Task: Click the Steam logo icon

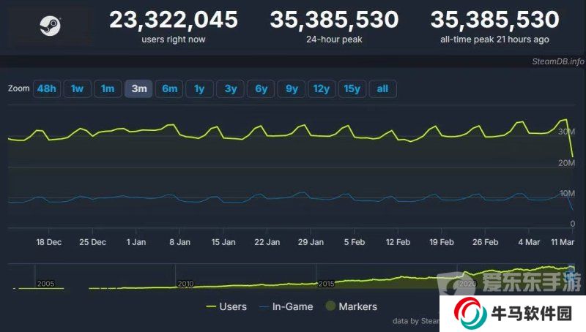Action: 51,26
